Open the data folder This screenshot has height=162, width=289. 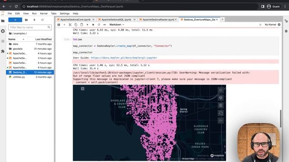30,44
